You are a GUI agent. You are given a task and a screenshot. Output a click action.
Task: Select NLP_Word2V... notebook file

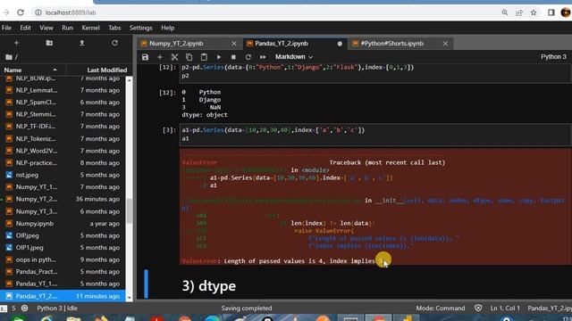pos(63,151)
